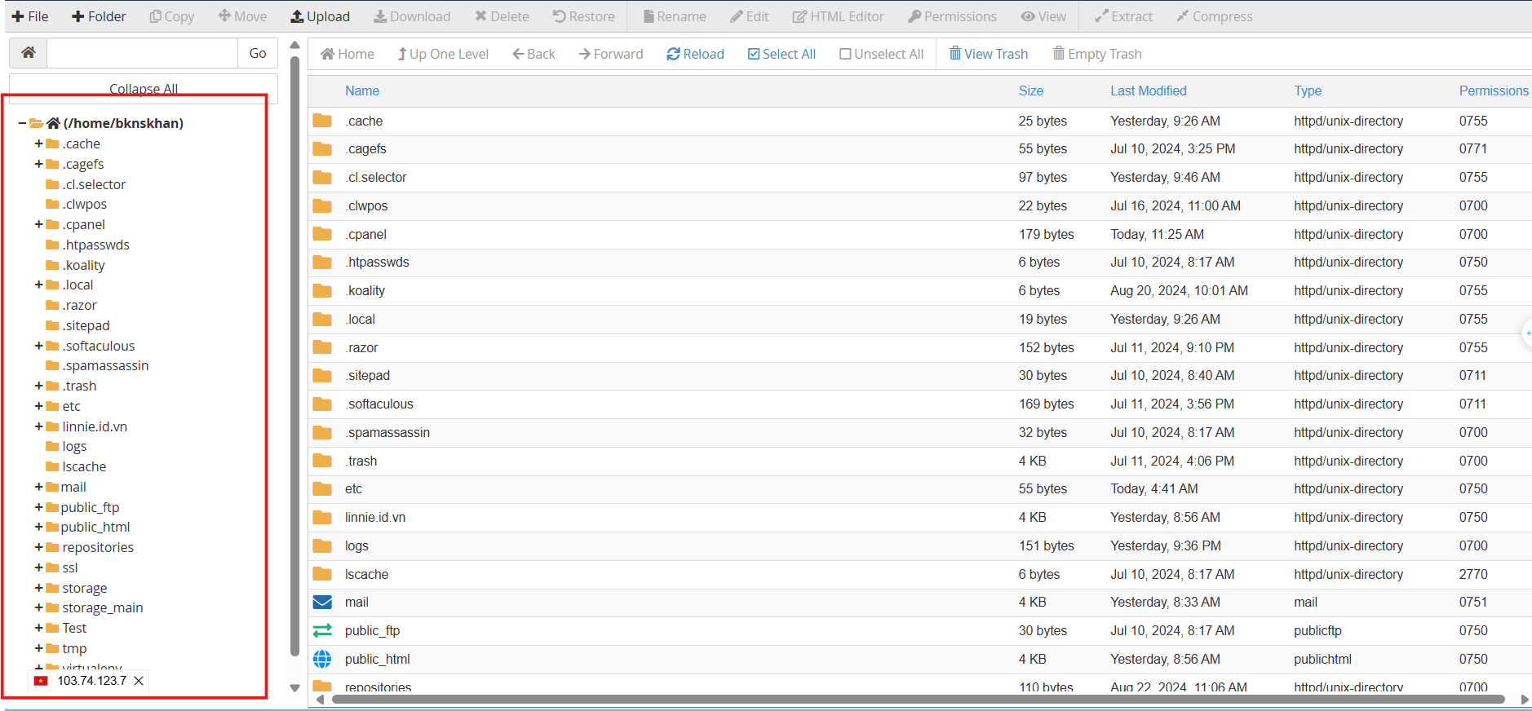The height and width of the screenshot is (711, 1532).
Task: Select the .trash row in file list
Action: pyautogui.click(x=919, y=461)
